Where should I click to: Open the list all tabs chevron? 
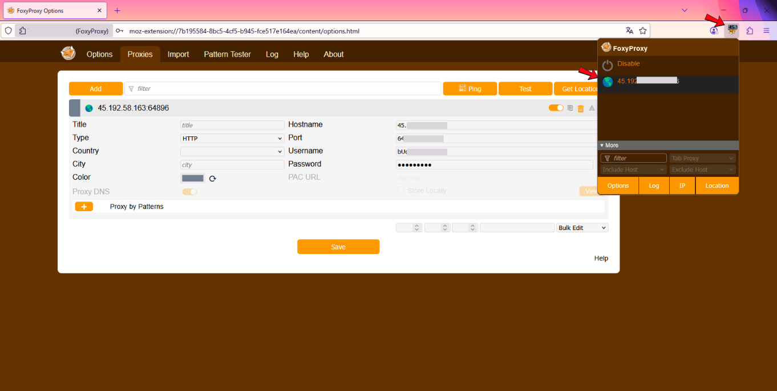685,10
